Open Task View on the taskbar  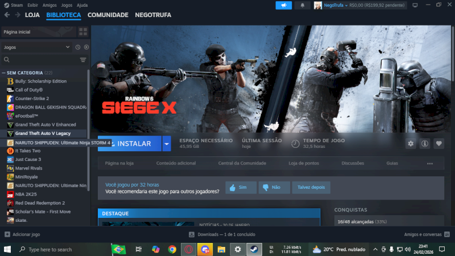(139, 249)
